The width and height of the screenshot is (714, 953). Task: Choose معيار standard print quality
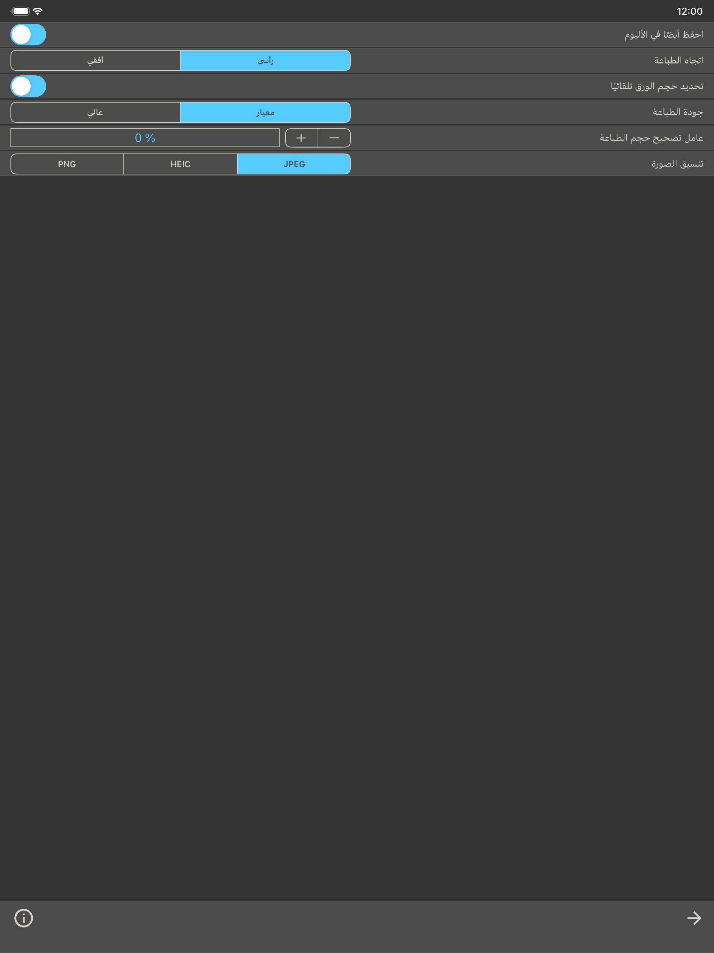pyautogui.click(x=265, y=112)
